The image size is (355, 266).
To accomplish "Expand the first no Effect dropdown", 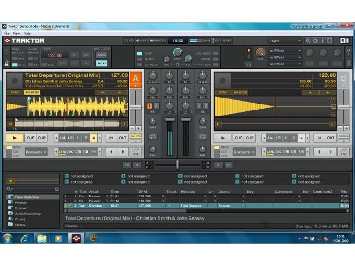I will coord(285,51).
